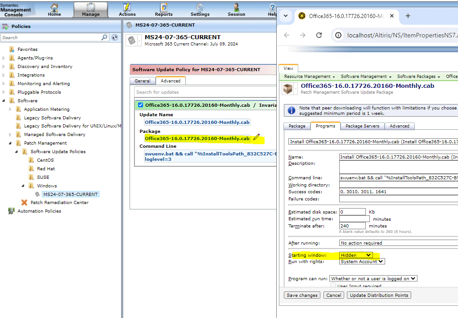Click the Cancel button
Viewport: 458px width, 318px height.
(x=333, y=295)
